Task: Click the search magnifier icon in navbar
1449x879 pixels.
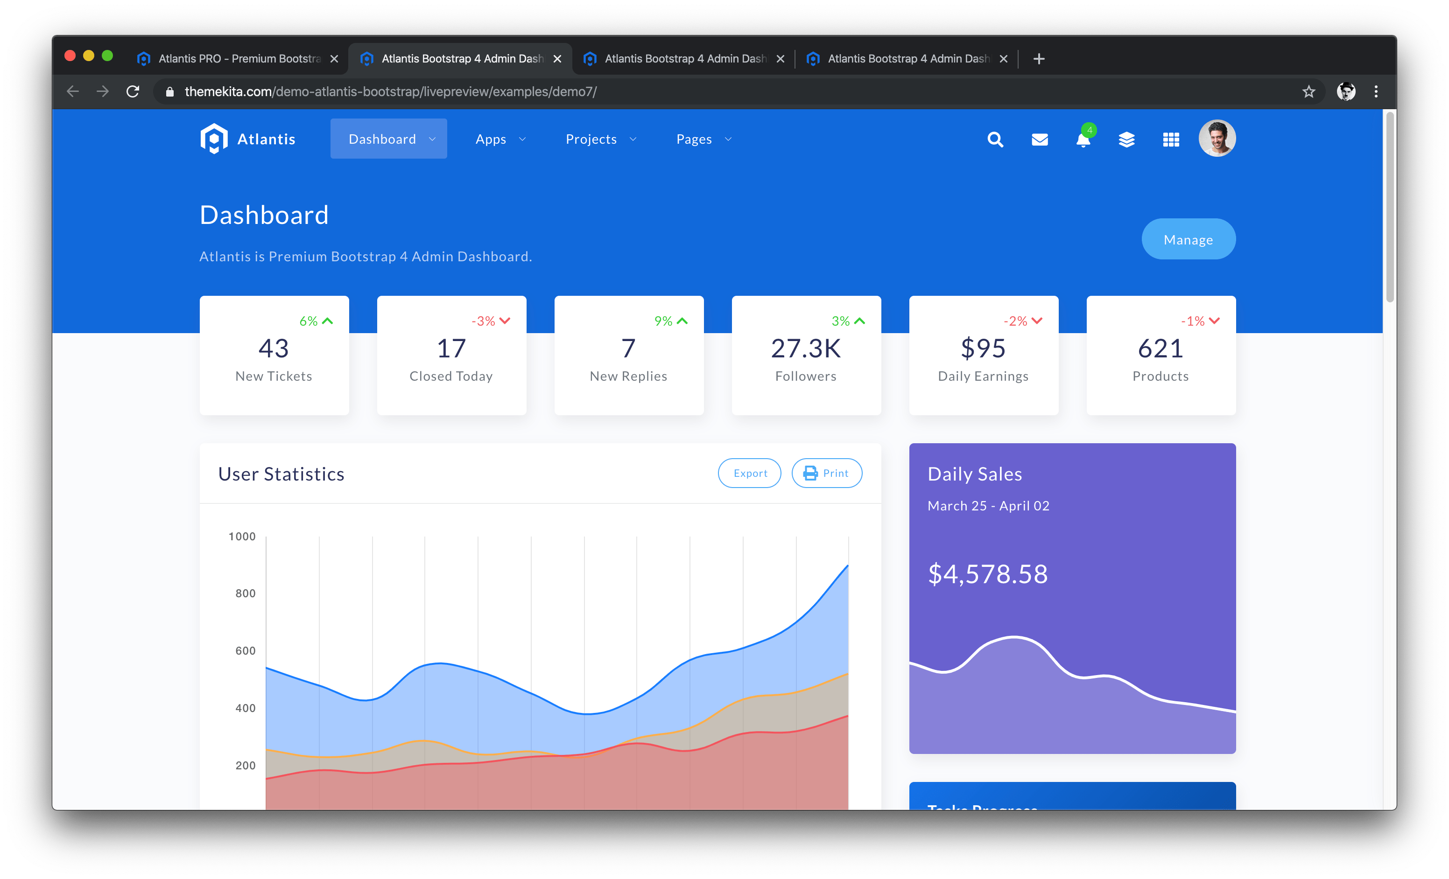Action: pos(995,139)
